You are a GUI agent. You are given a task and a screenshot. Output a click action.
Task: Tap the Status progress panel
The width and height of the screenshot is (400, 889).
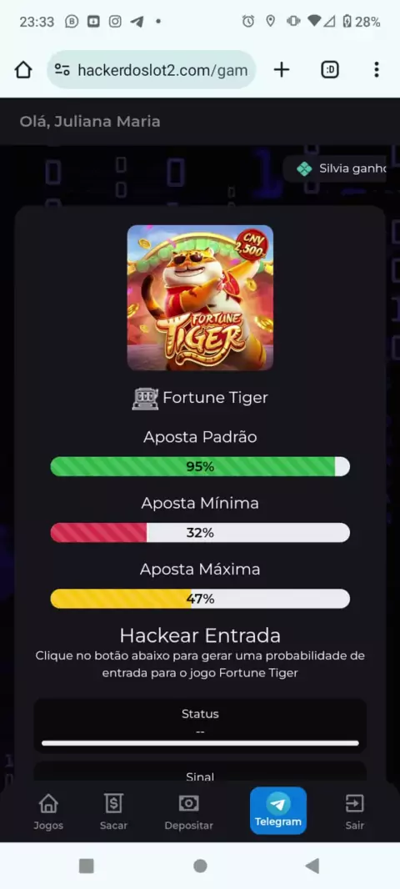(200, 726)
